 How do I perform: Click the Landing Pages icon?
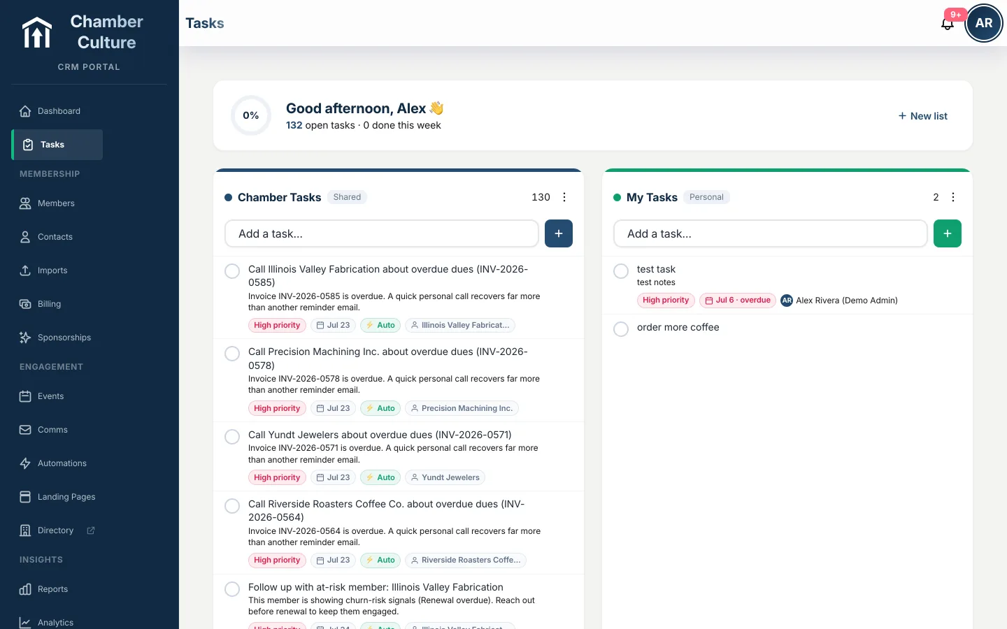(25, 497)
